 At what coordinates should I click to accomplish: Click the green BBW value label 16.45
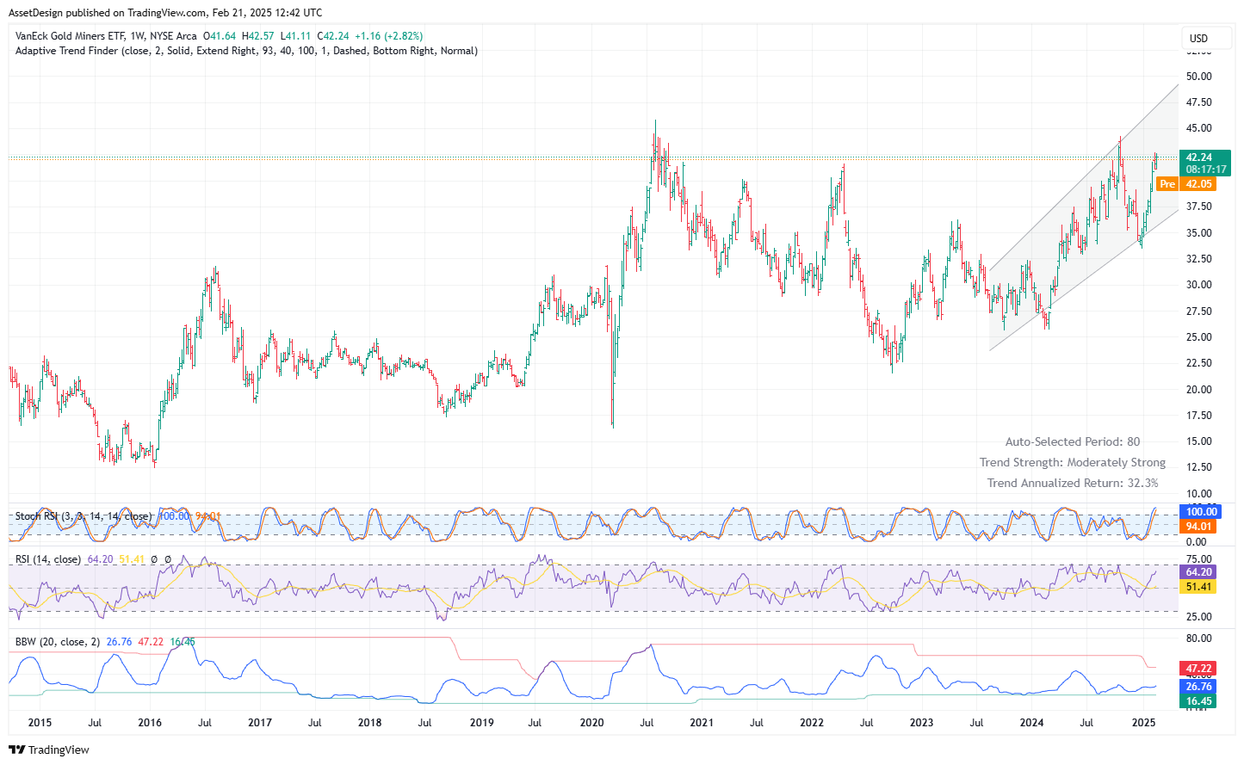(x=1198, y=701)
